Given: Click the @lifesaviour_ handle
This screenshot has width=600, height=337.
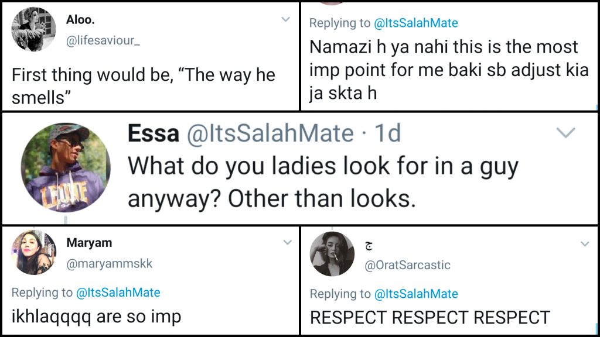Looking at the screenshot, I should coord(103,41).
